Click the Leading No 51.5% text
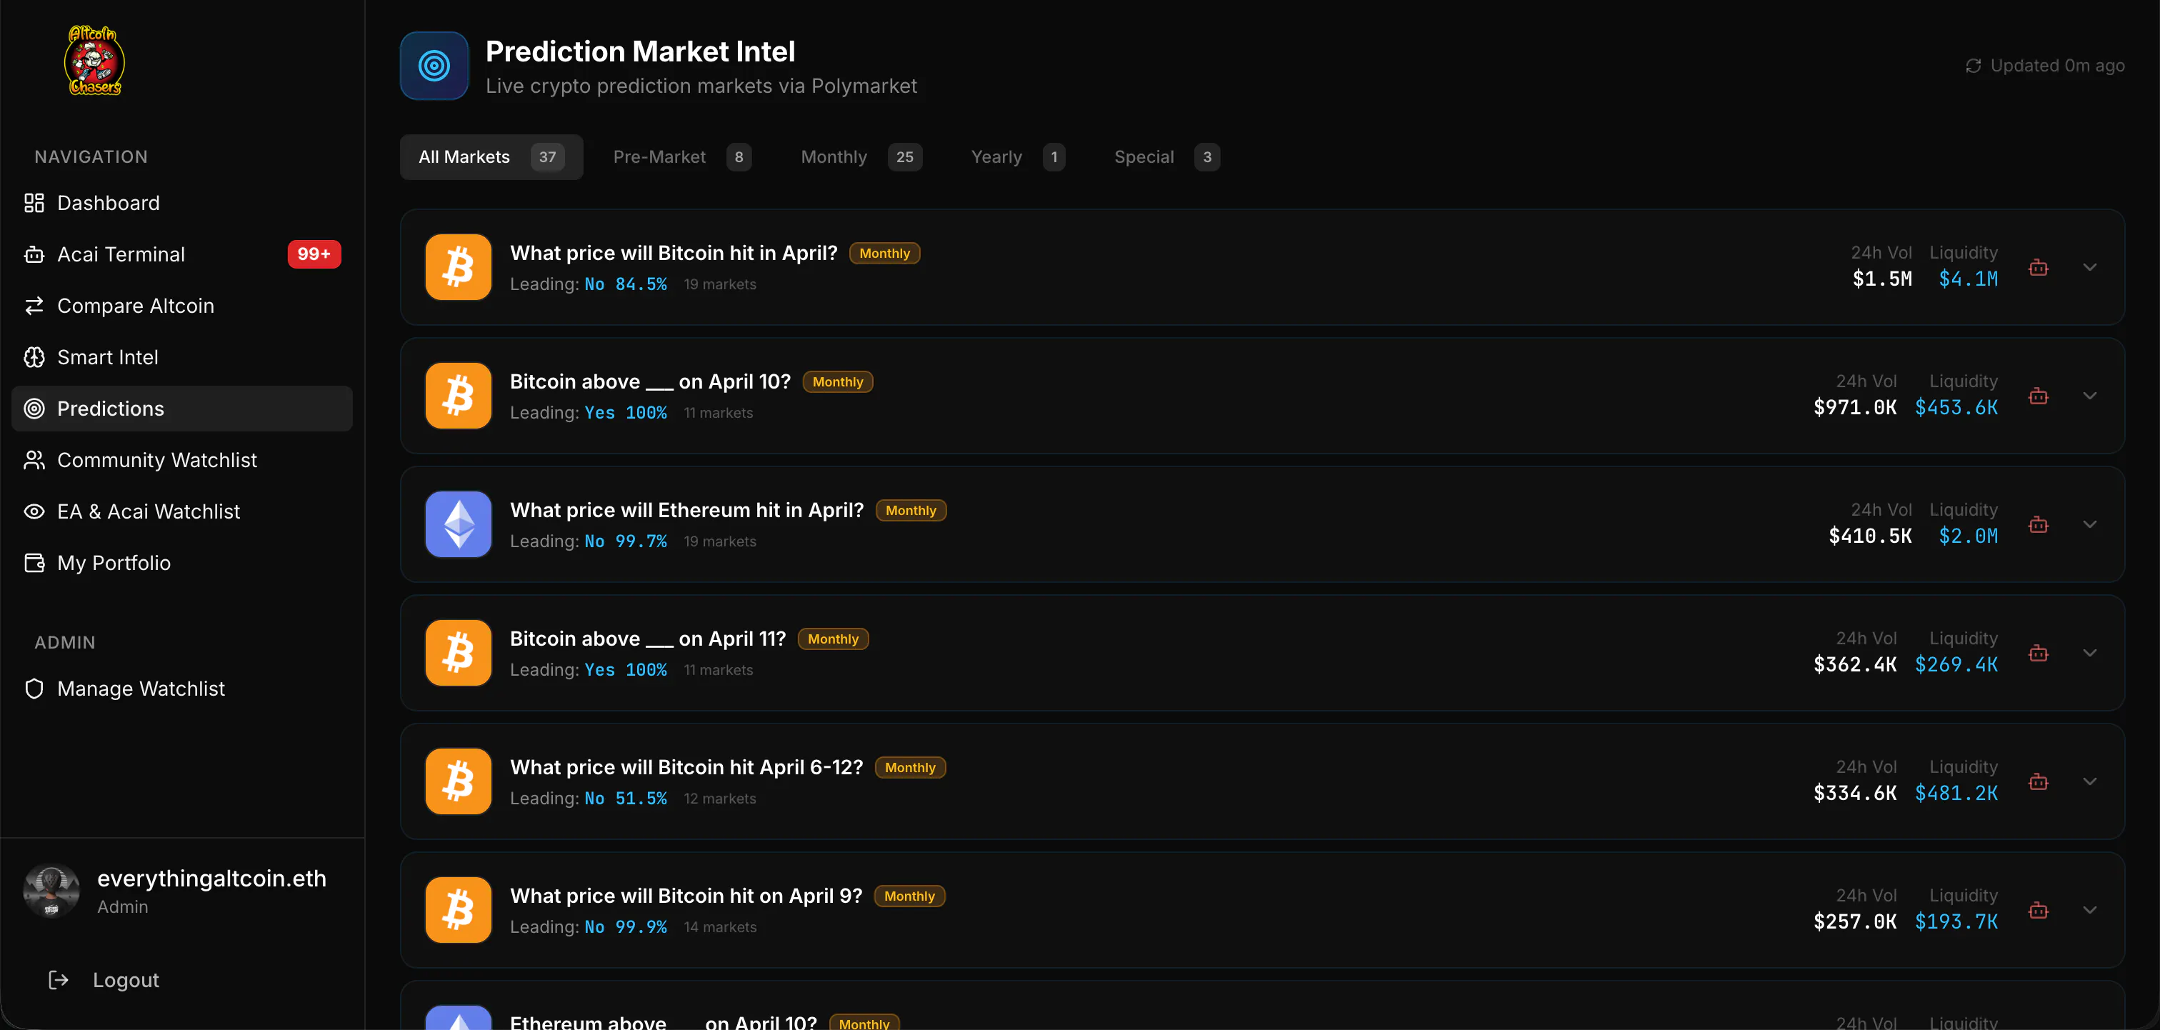Image resolution: width=2160 pixels, height=1030 pixels. [589, 799]
